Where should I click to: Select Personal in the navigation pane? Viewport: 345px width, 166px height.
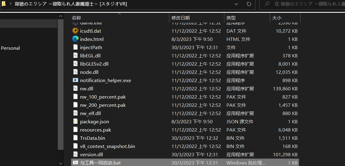coord(10,48)
